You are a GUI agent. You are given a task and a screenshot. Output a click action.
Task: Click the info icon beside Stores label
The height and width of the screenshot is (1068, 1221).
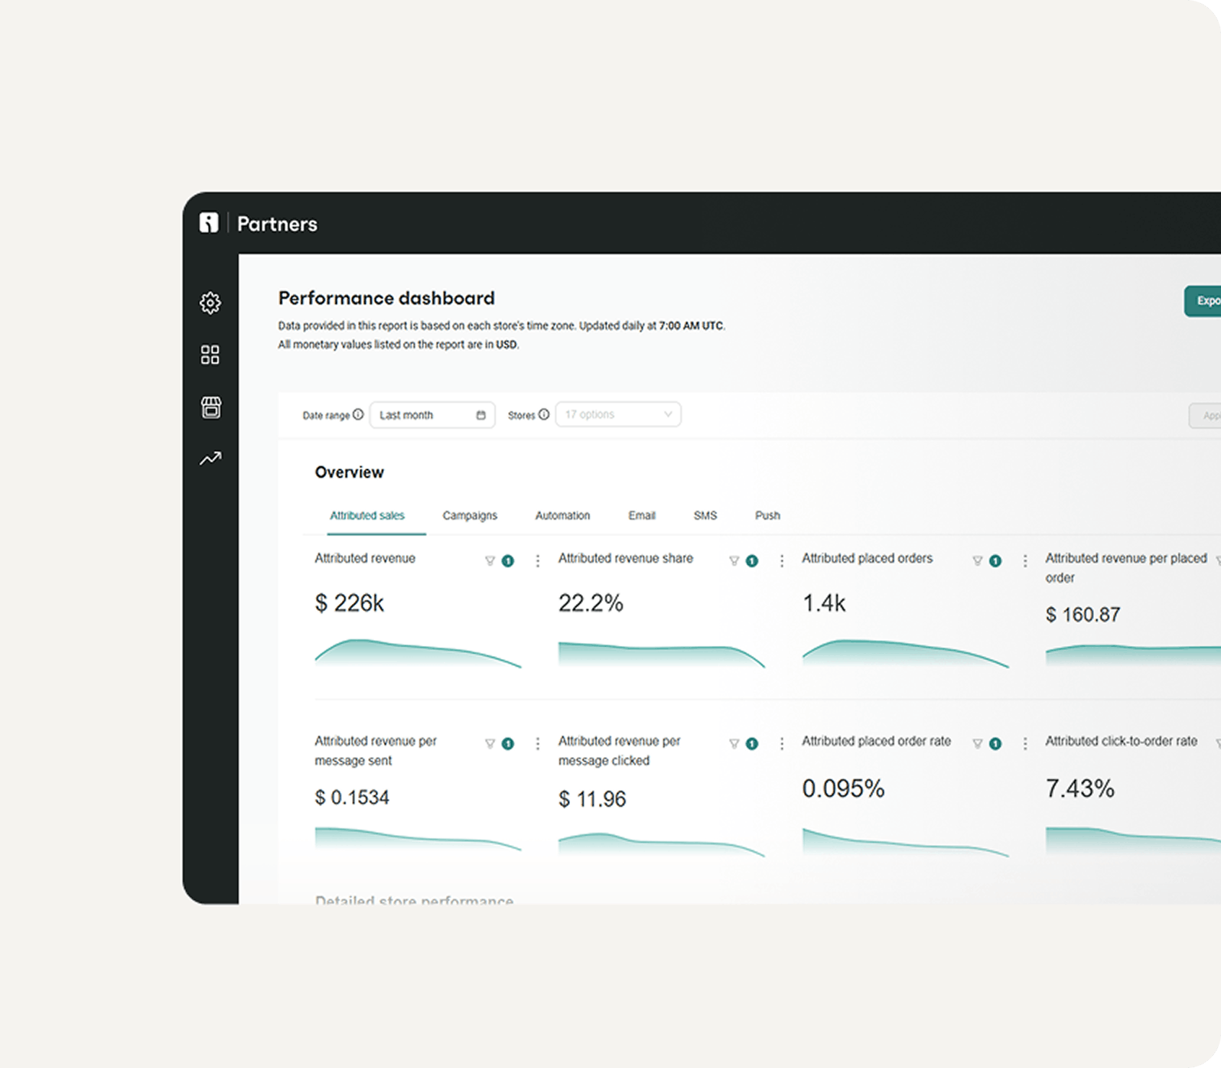coord(544,415)
